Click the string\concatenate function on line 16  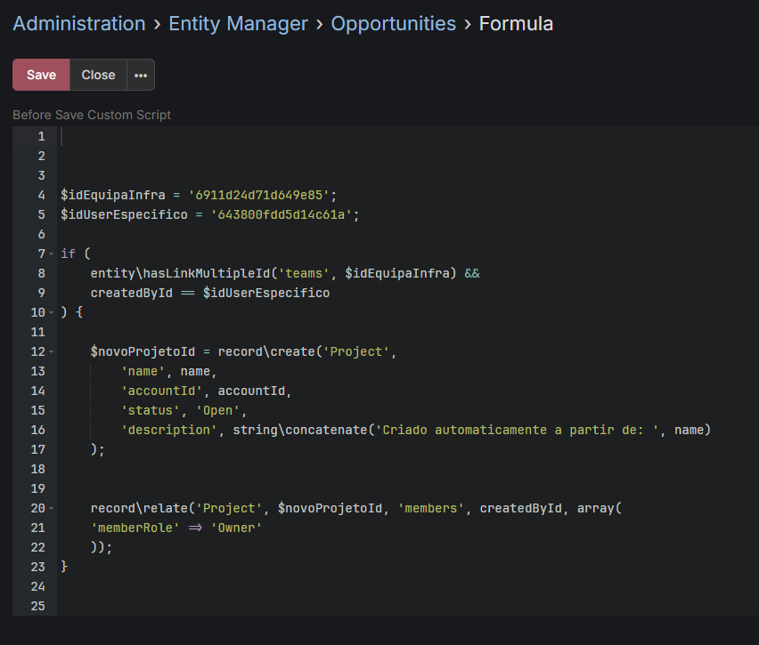coord(300,431)
